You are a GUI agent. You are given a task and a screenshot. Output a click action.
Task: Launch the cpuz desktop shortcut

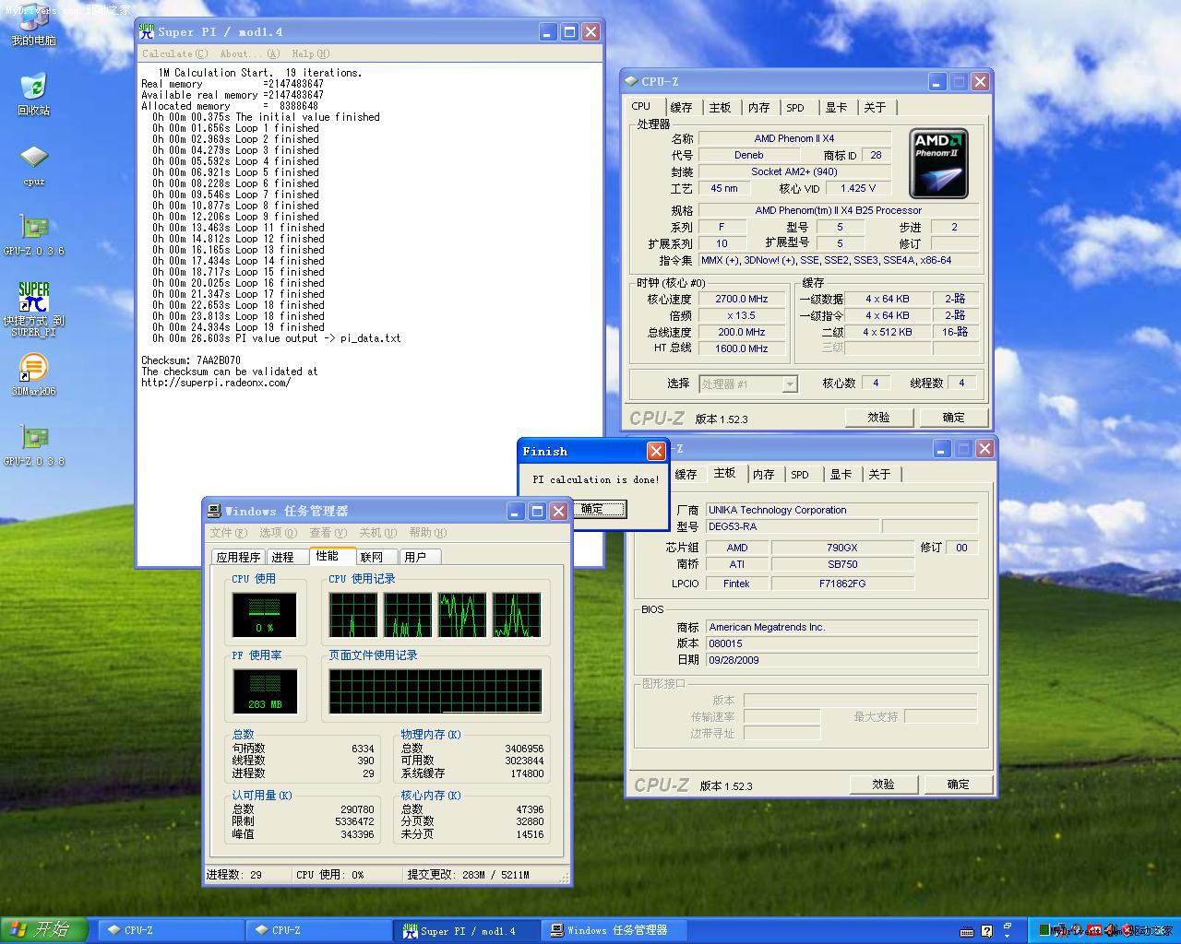[x=33, y=159]
